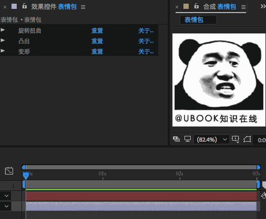266x219 pixels.
Task: Expand the 旋转扭曲 effect
Action: click(3, 30)
